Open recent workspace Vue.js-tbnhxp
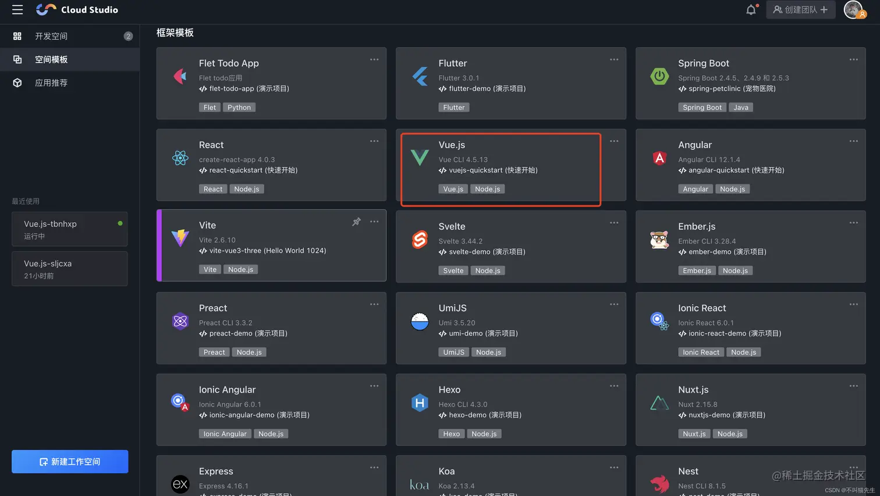880x496 pixels. pos(70,229)
